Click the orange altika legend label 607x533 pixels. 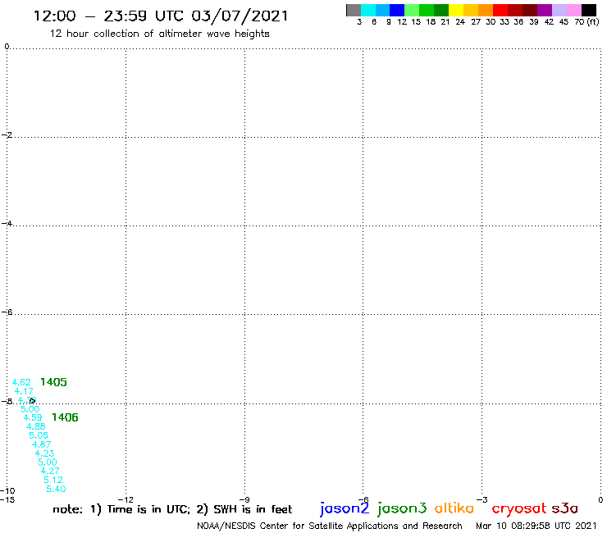point(454,508)
